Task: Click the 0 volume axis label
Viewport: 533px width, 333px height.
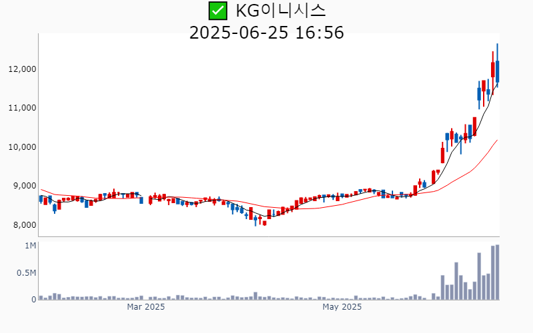Action: pos(34,300)
